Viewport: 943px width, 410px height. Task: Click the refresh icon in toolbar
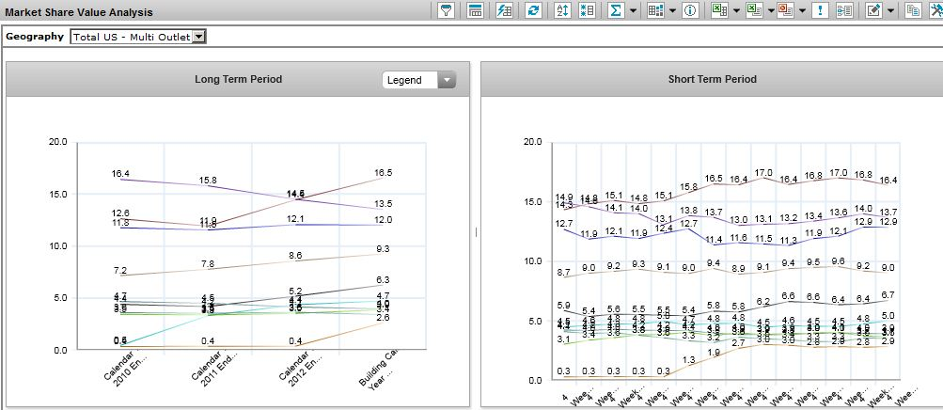tap(533, 11)
